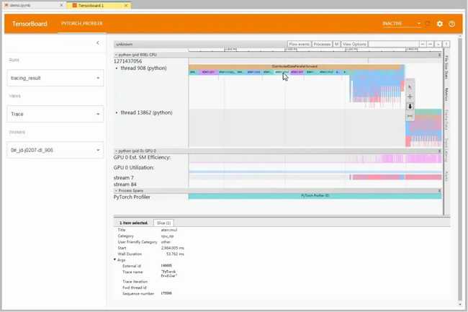Open TensorBoard settings gear icon

coord(440,24)
